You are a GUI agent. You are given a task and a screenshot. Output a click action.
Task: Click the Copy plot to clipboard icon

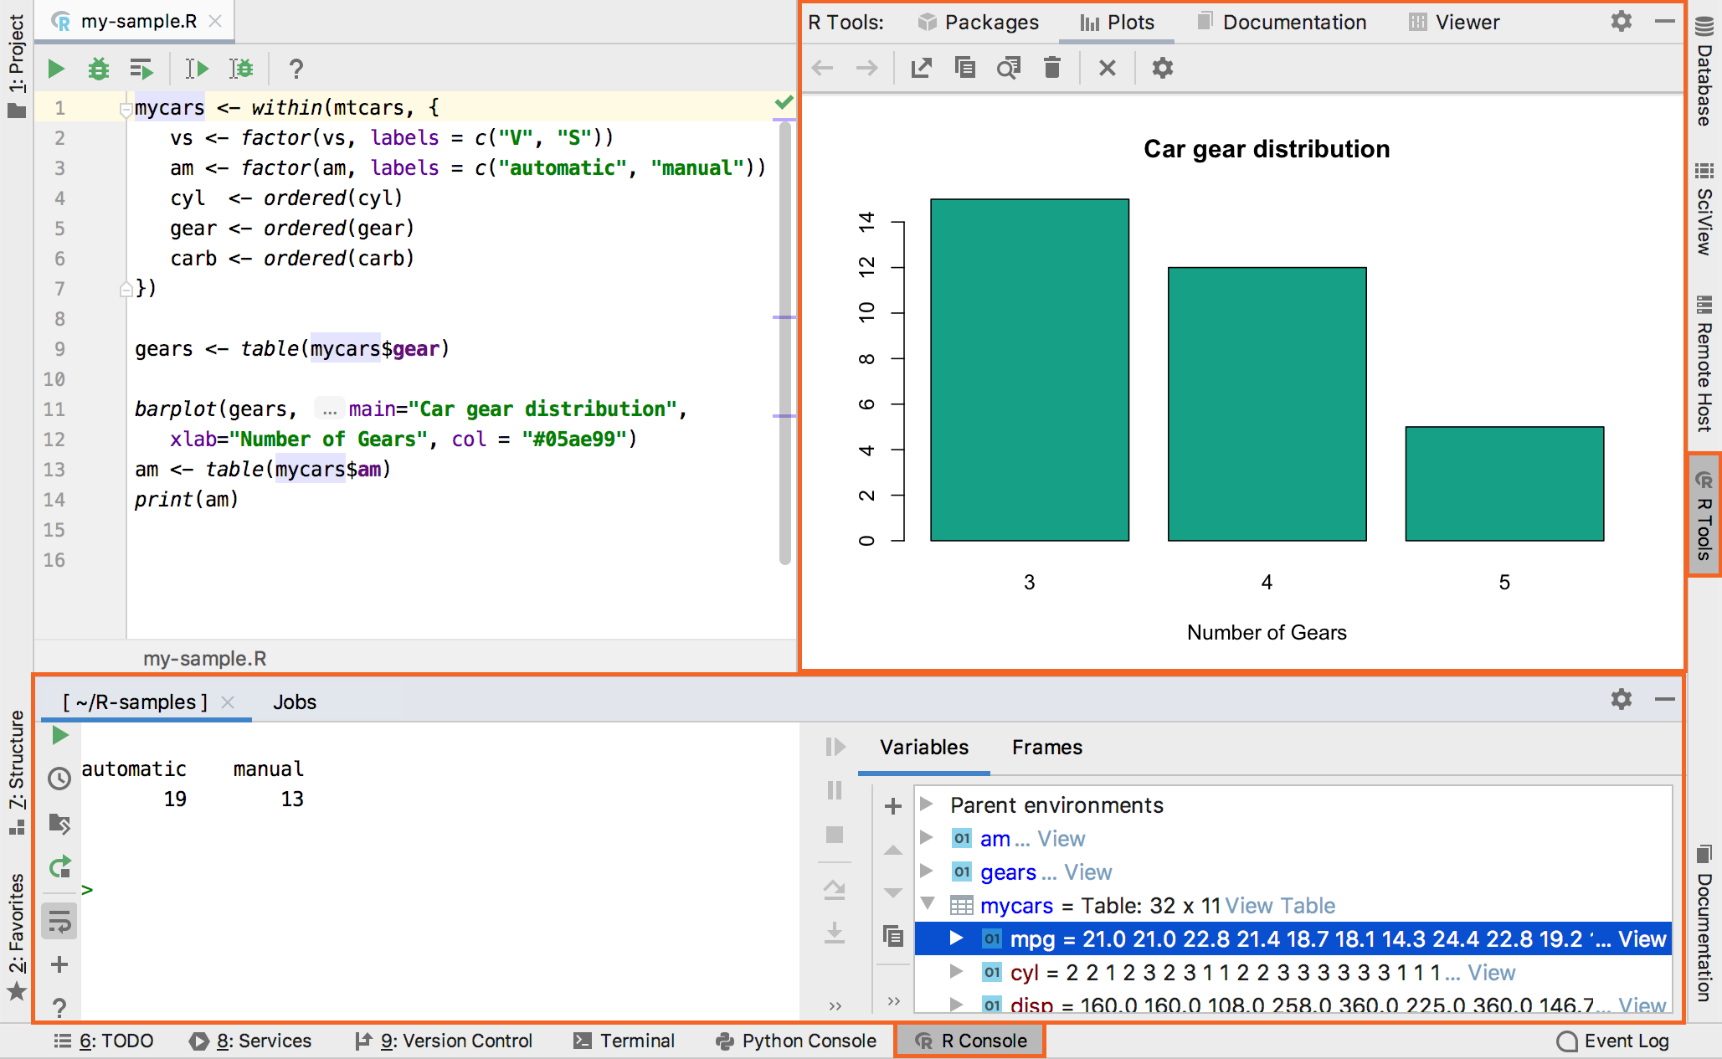pos(964,68)
